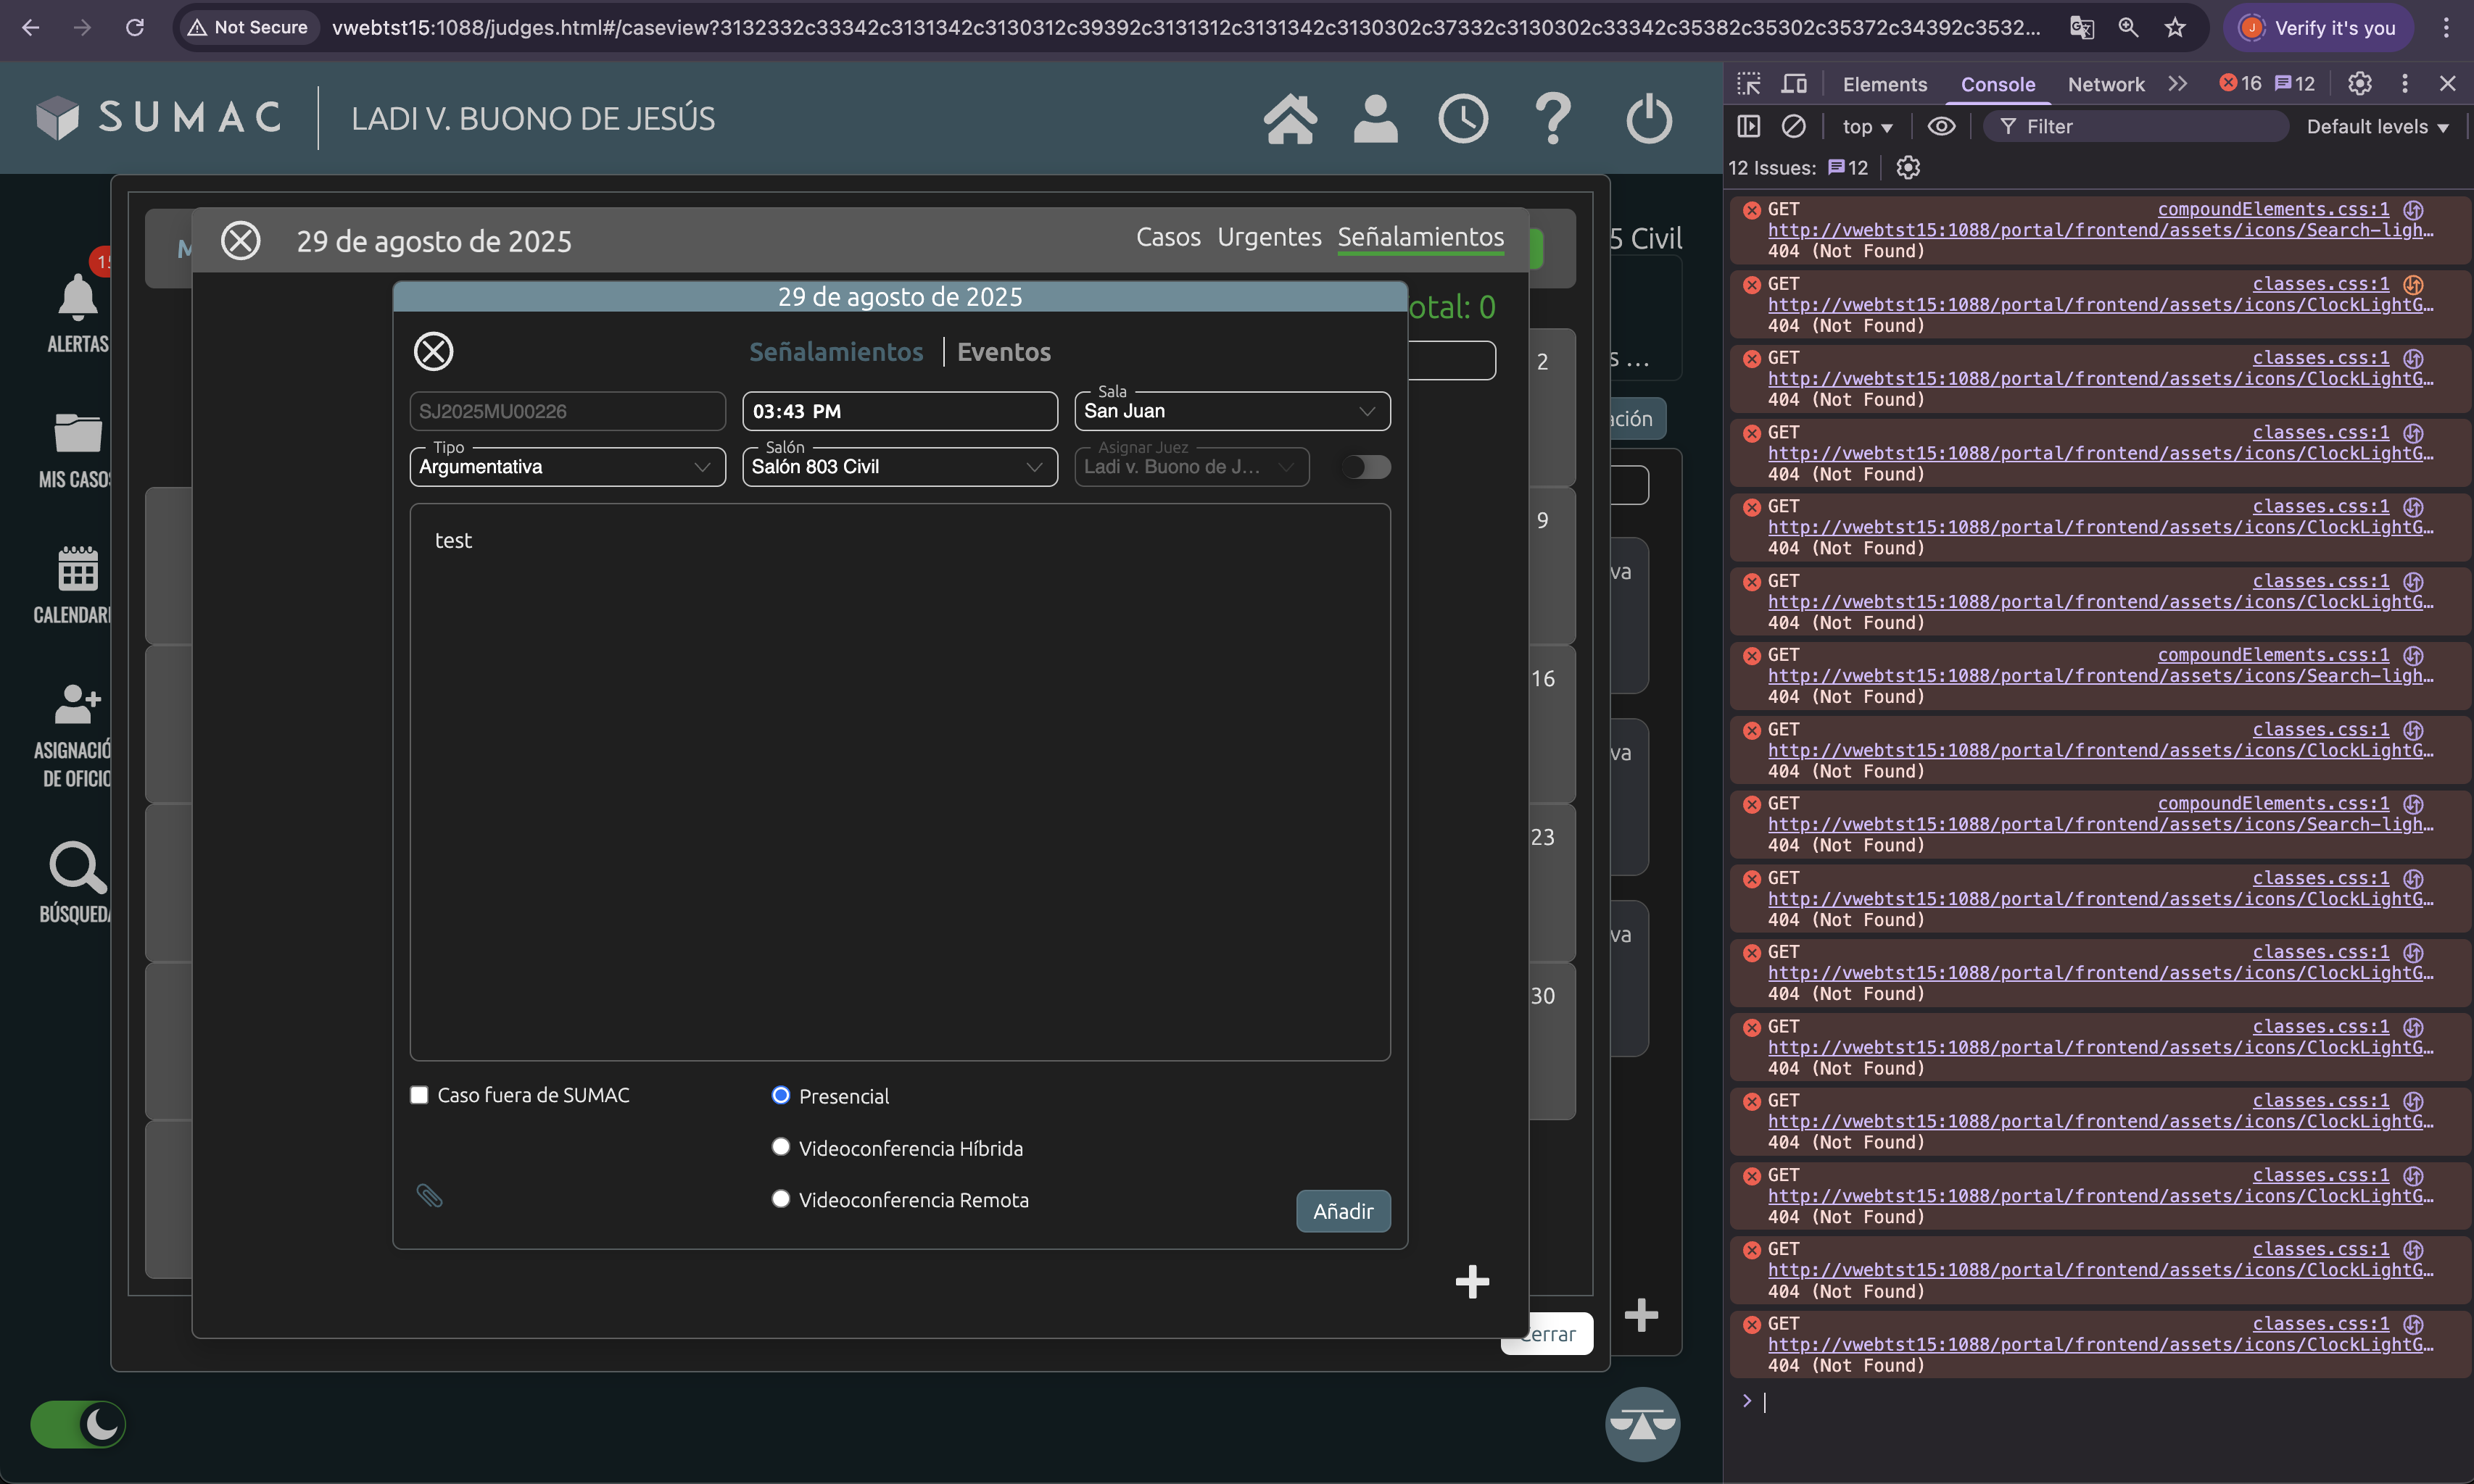Toggle the Asignar Juez switch
This screenshot has height=1484, width=2474.
1365,467
